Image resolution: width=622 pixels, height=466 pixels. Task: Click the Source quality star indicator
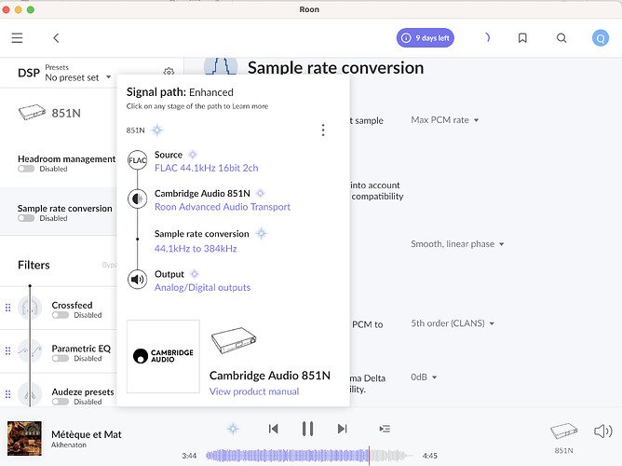(x=193, y=155)
